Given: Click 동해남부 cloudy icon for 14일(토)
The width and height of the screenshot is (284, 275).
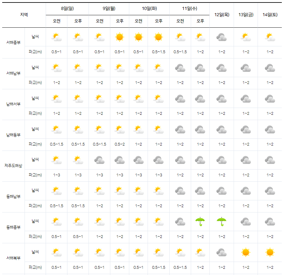Looking at the screenshot, I should [x=270, y=191].
